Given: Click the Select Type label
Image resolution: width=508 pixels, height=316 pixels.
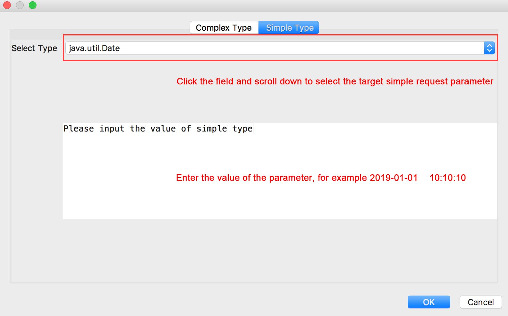Looking at the screenshot, I should pos(34,48).
